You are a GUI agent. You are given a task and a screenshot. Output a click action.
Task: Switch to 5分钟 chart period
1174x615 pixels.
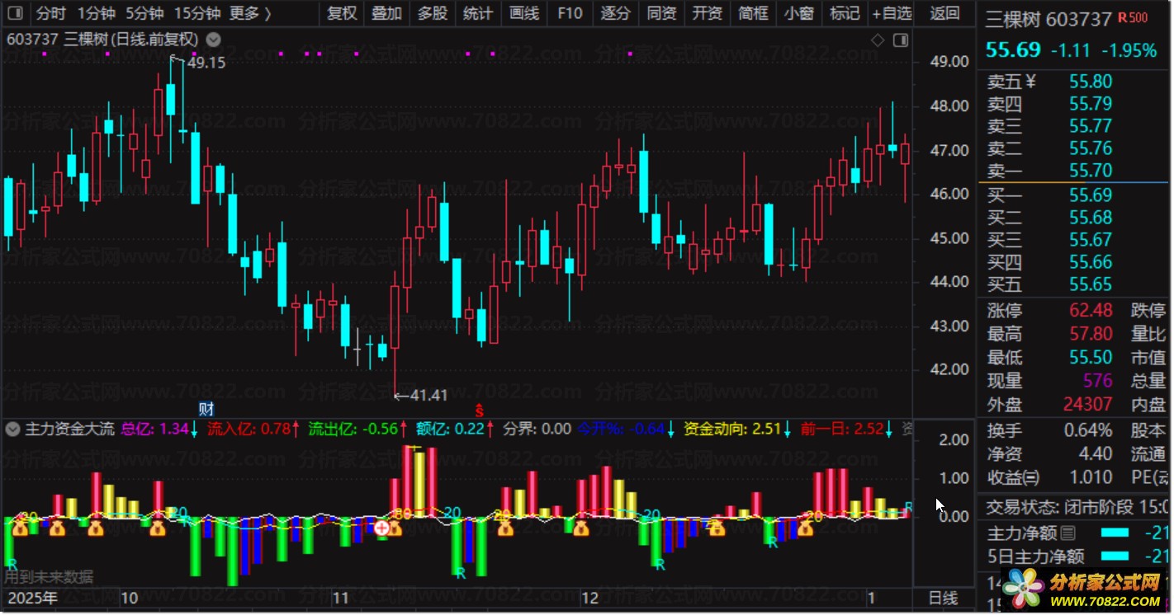coord(145,13)
